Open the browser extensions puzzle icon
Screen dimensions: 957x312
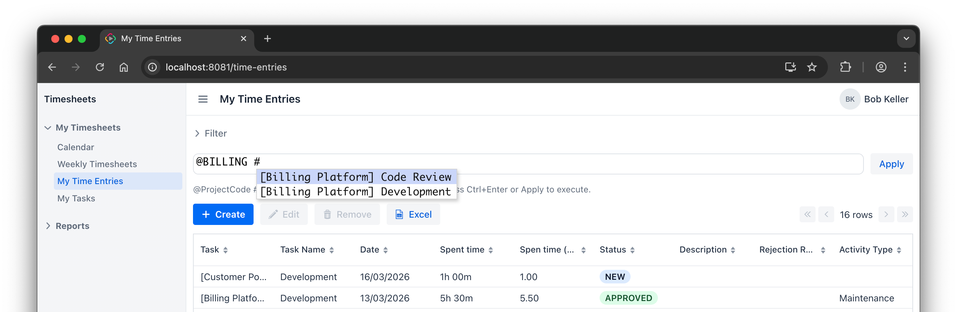845,67
